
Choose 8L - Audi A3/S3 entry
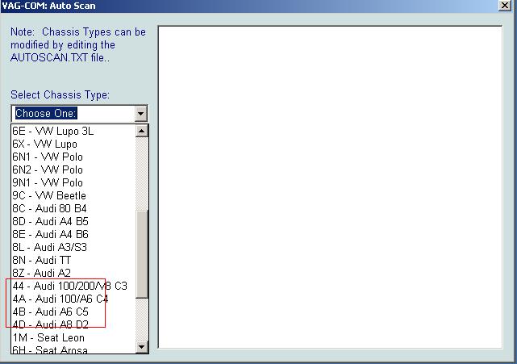(x=50, y=247)
